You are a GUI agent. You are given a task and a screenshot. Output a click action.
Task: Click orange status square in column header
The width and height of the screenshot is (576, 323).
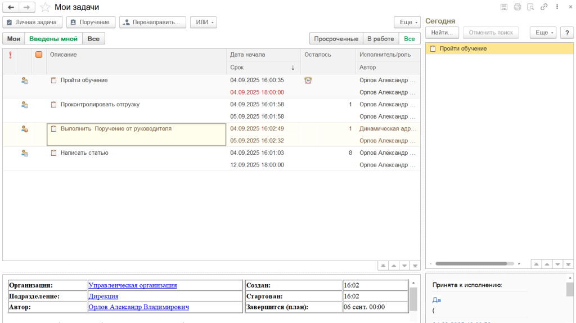(x=39, y=55)
